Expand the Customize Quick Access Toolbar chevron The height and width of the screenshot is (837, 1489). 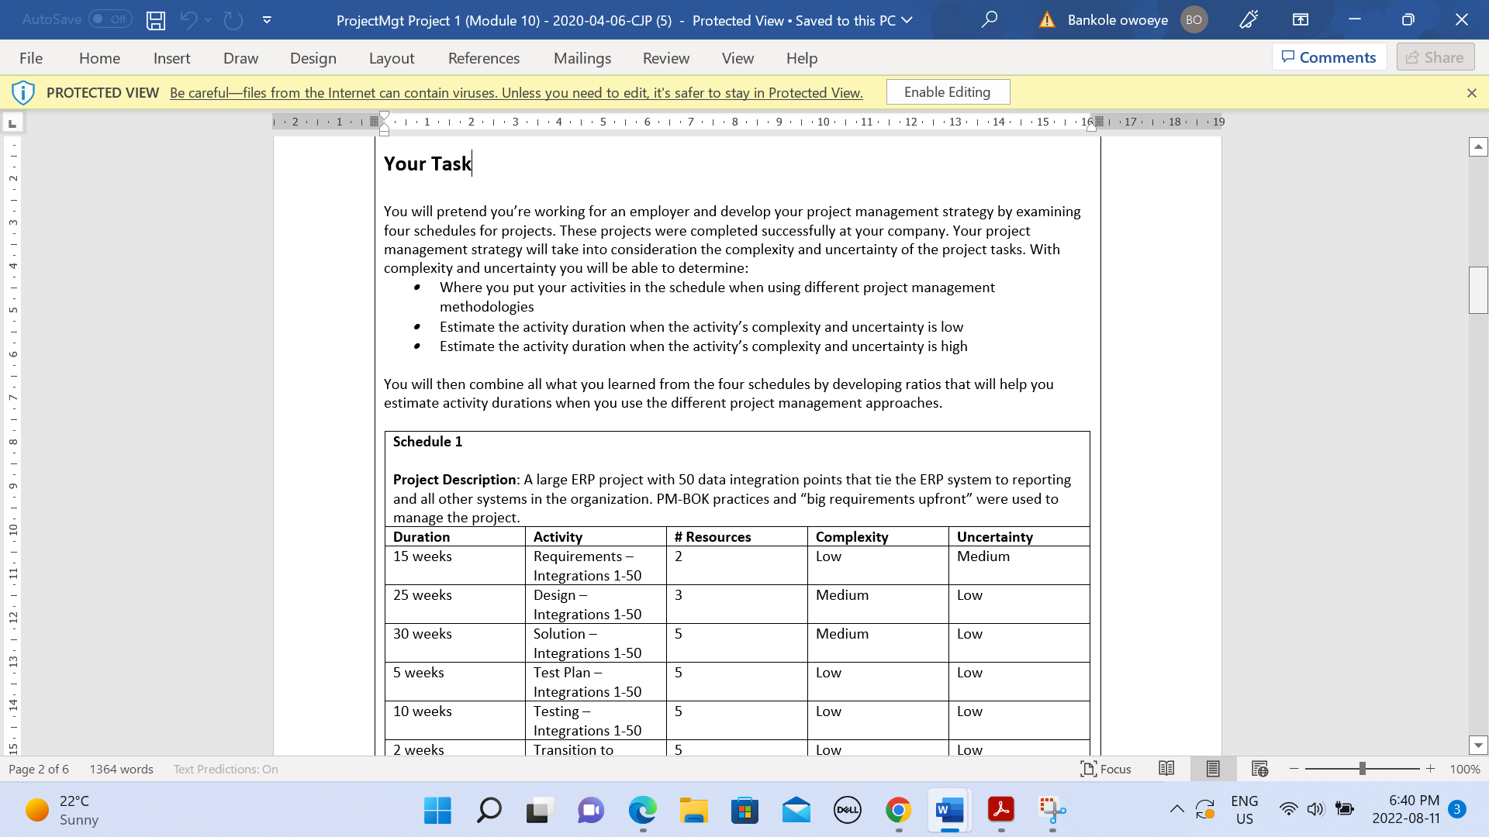pyautogui.click(x=267, y=20)
